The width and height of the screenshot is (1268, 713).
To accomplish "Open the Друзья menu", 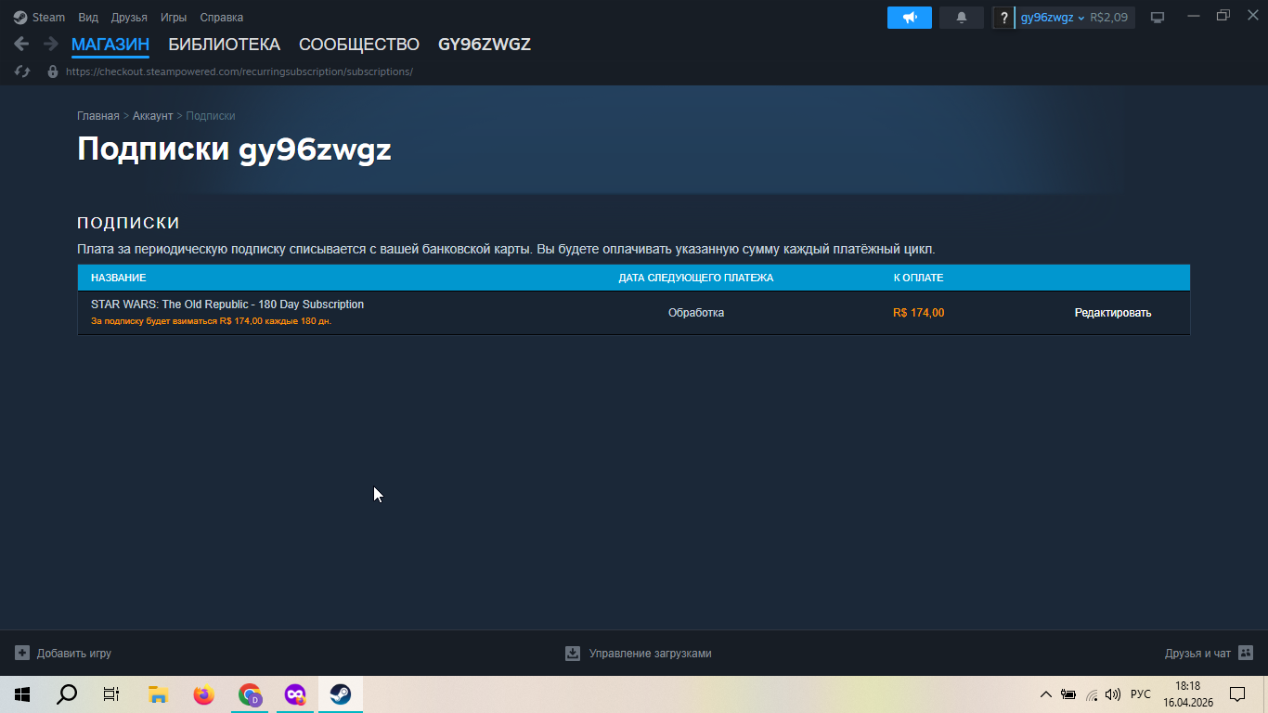I will point(129,18).
